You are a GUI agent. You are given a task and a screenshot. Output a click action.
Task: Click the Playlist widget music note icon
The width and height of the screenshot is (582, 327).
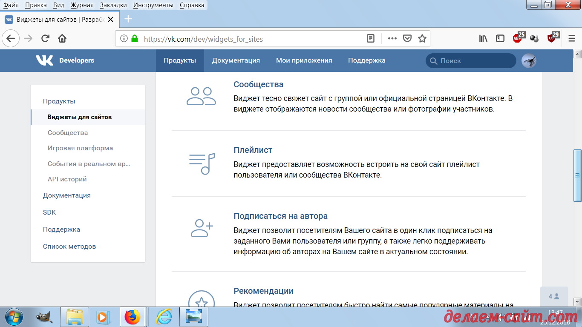click(202, 163)
